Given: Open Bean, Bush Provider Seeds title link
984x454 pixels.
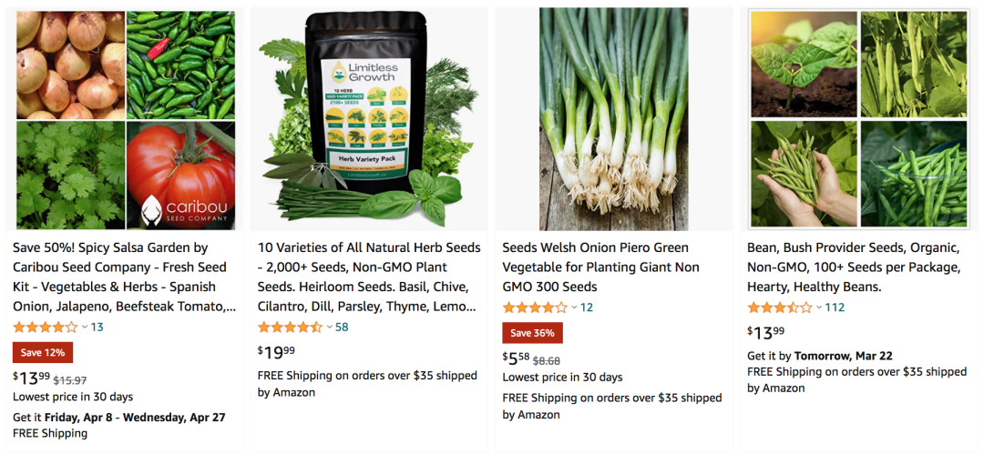Looking at the screenshot, I should (854, 267).
